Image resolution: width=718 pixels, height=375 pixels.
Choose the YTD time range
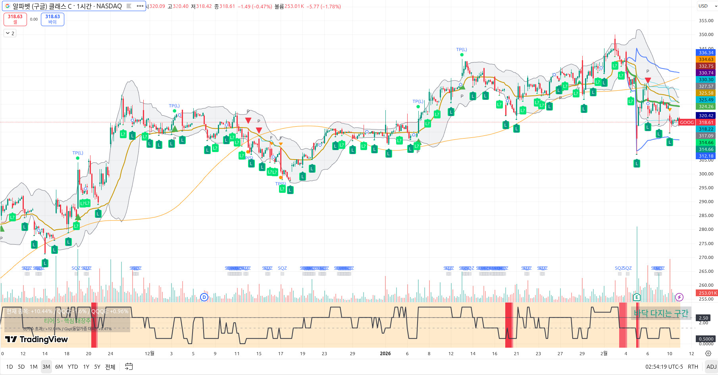point(73,367)
